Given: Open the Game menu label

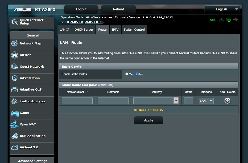Looking at the screenshot, I should tap(24, 113).
